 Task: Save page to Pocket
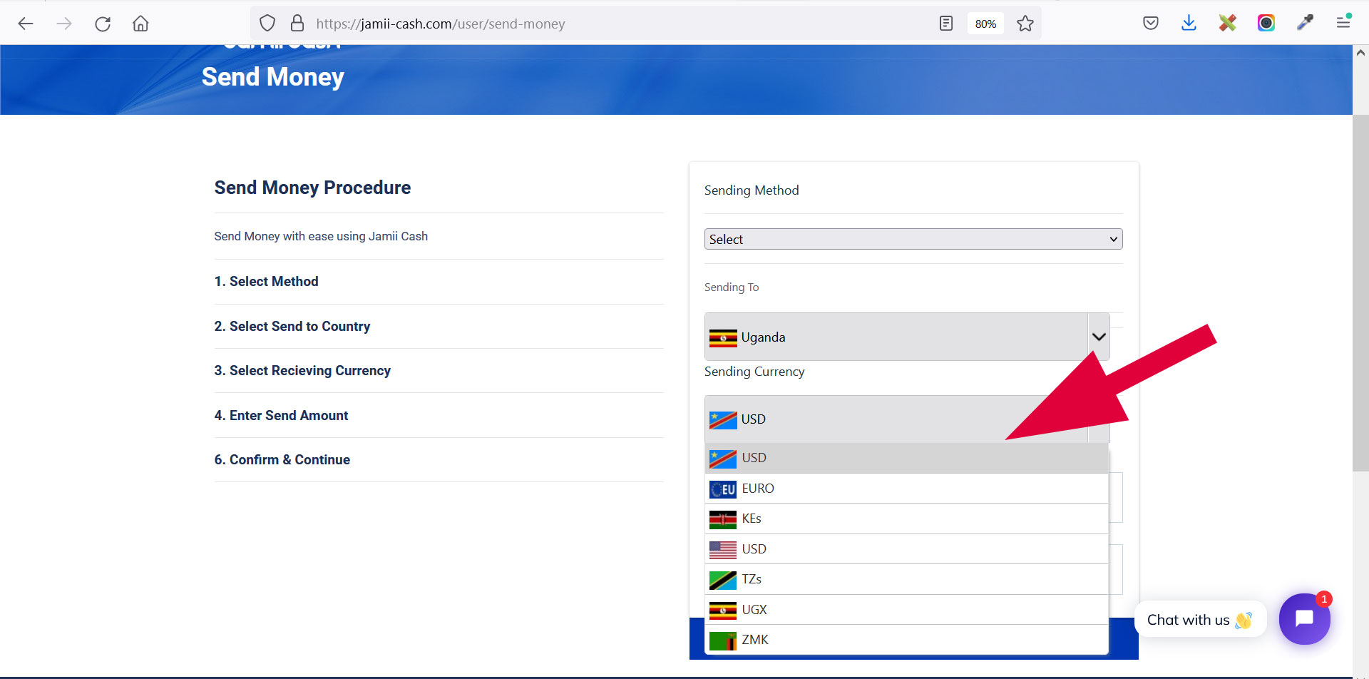pos(1150,24)
